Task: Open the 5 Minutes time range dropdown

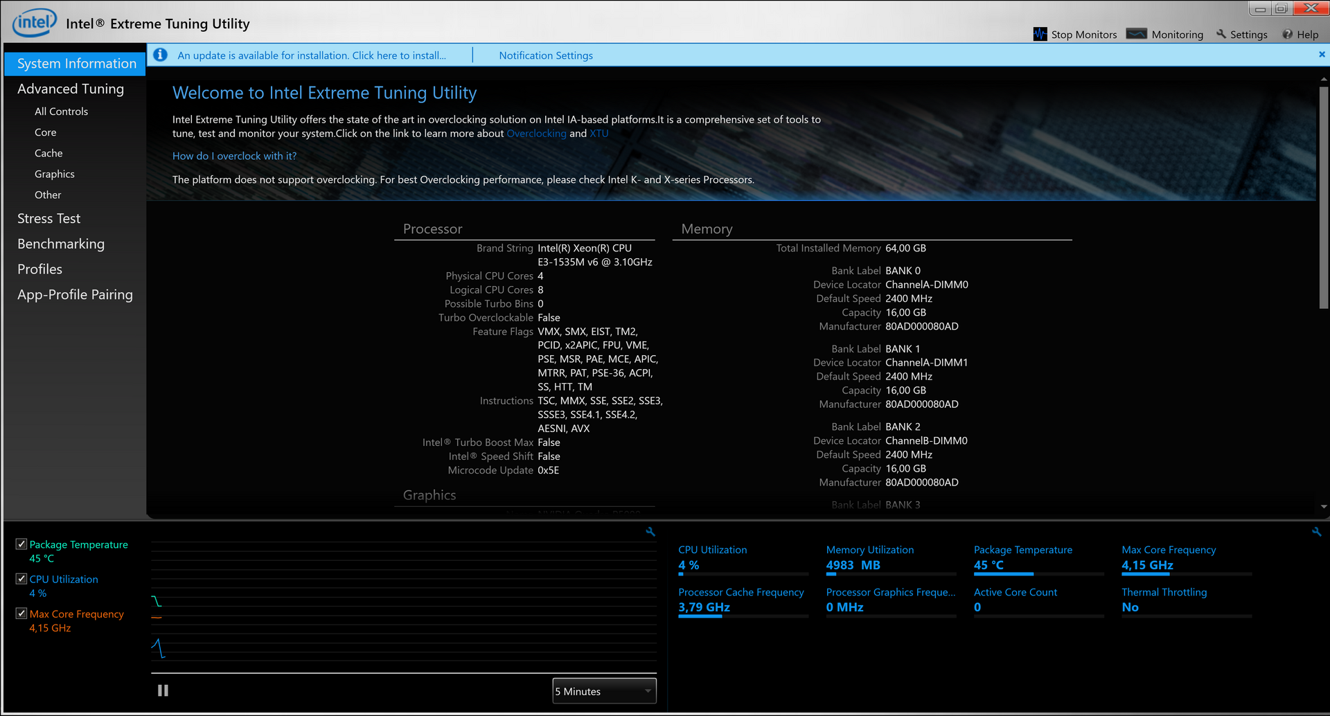Action: coord(603,690)
